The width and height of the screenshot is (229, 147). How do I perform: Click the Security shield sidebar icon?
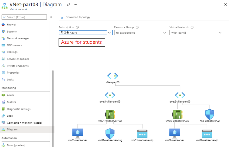[3, 31]
